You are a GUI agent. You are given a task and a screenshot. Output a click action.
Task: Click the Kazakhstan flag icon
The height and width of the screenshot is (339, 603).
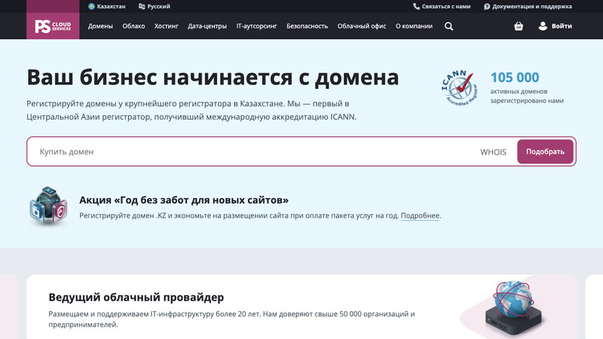point(91,6)
